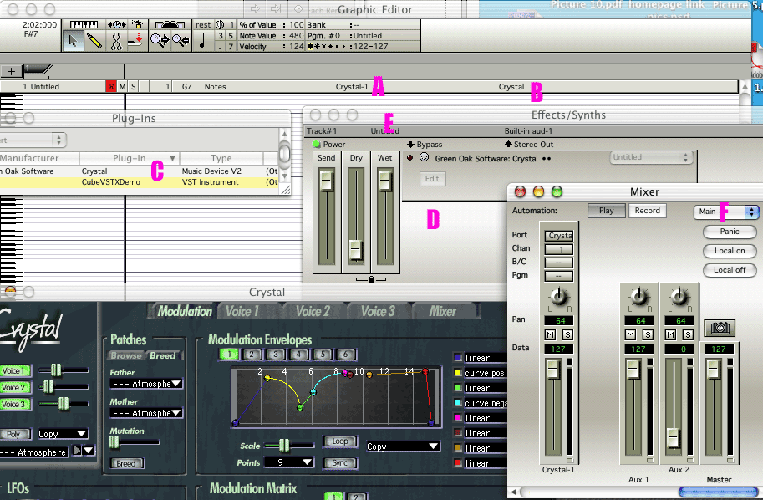Click the step-record red arrow tool
Screen dimensions: 763x500
point(137,41)
